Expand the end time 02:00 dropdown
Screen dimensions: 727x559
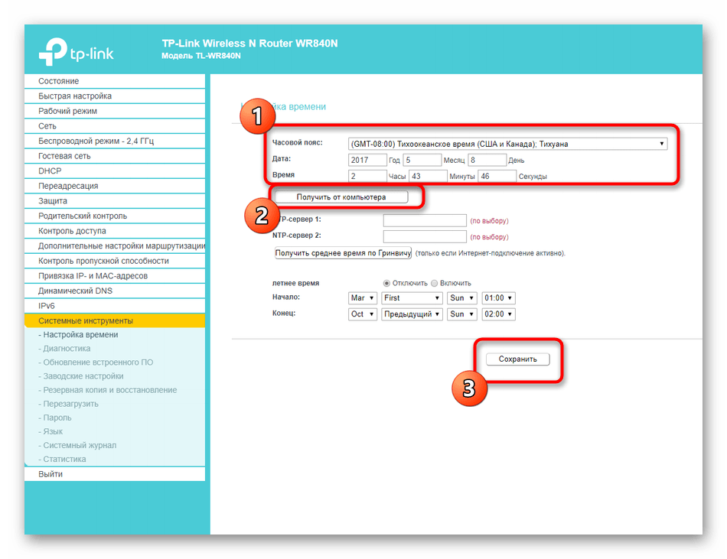[x=498, y=314]
